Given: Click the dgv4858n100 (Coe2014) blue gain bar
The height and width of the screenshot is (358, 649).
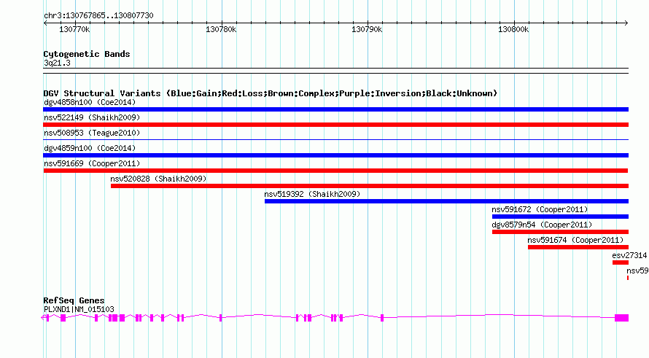Looking at the screenshot, I should pos(335,109).
